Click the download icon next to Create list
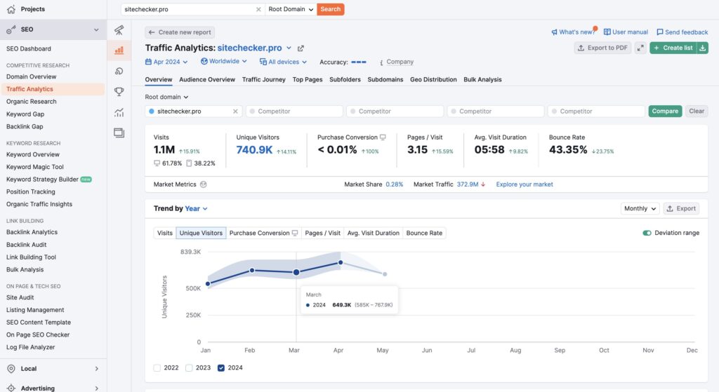This screenshot has height=392, width=719. (x=703, y=48)
